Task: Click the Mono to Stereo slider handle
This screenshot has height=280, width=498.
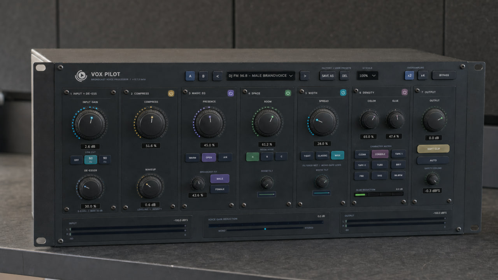Action: [265, 229]
